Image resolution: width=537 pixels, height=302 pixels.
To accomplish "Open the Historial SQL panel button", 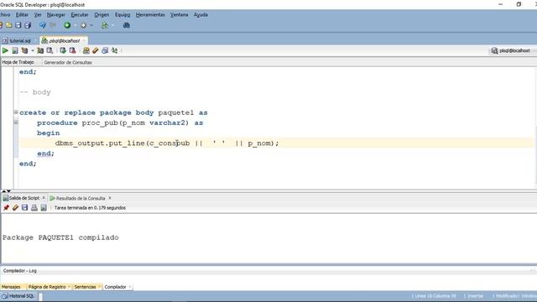I will click(18, 296).
